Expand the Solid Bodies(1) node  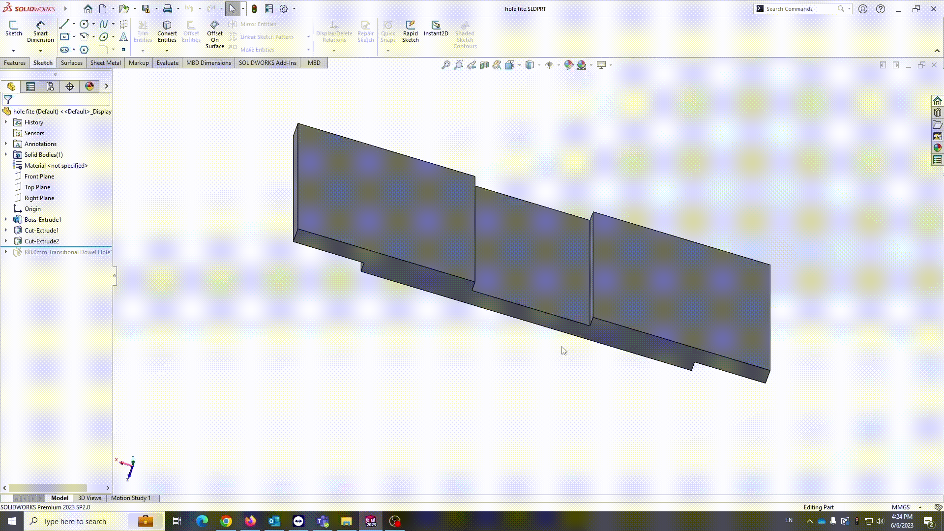(x=6, y=154)
